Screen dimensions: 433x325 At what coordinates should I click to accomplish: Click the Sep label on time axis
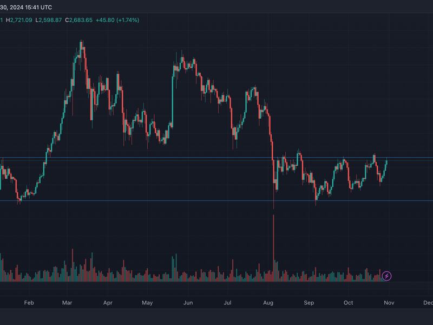309,303
